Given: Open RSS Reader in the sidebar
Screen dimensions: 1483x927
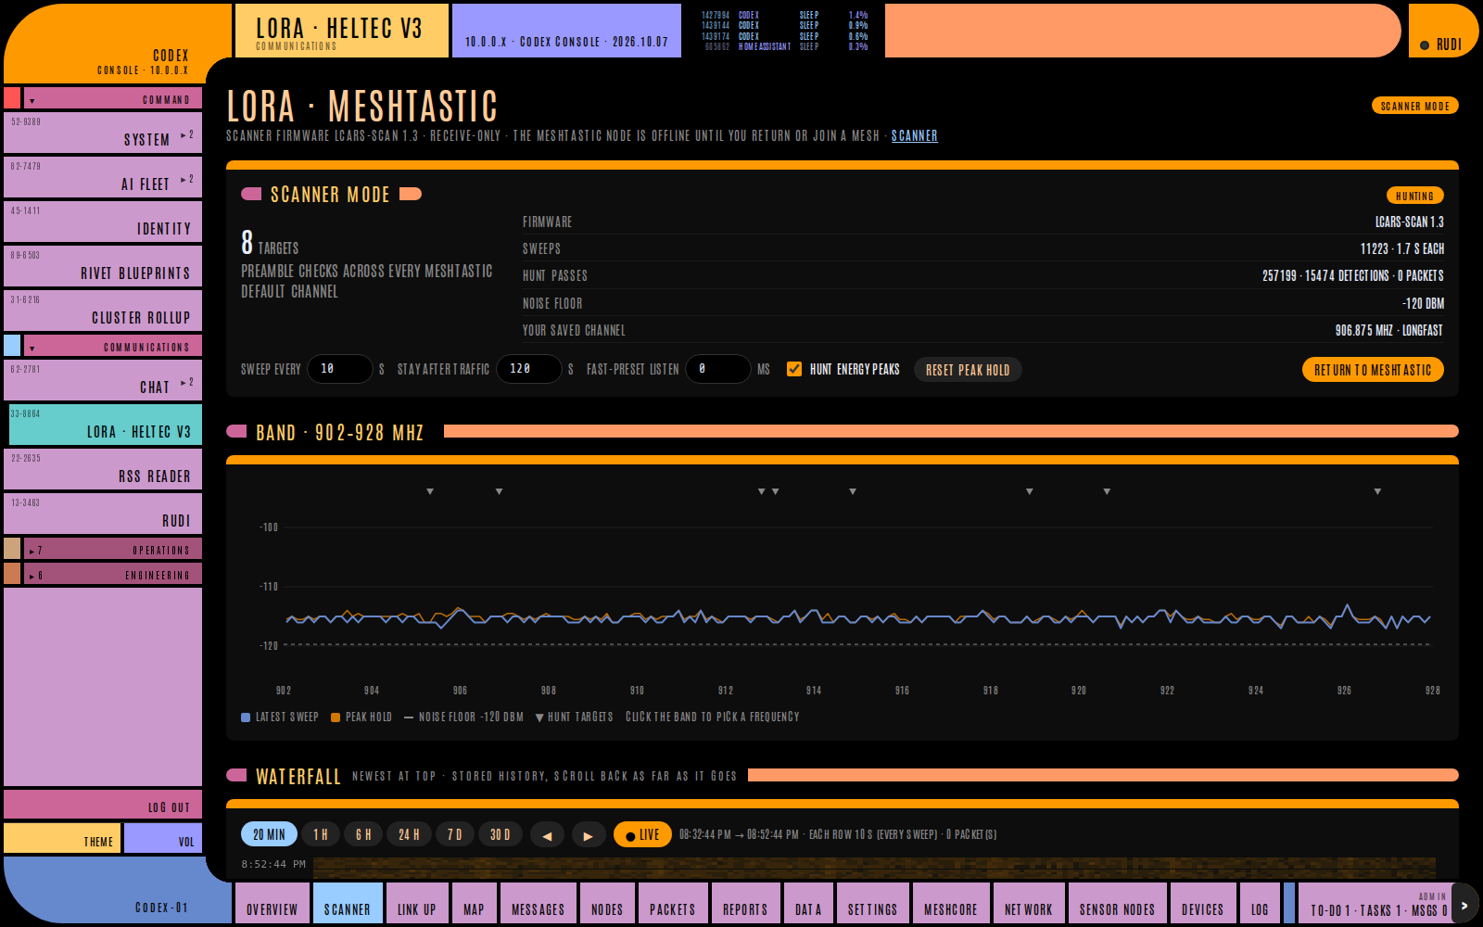Looking at the screenshot, I should (x=103, y=469).
